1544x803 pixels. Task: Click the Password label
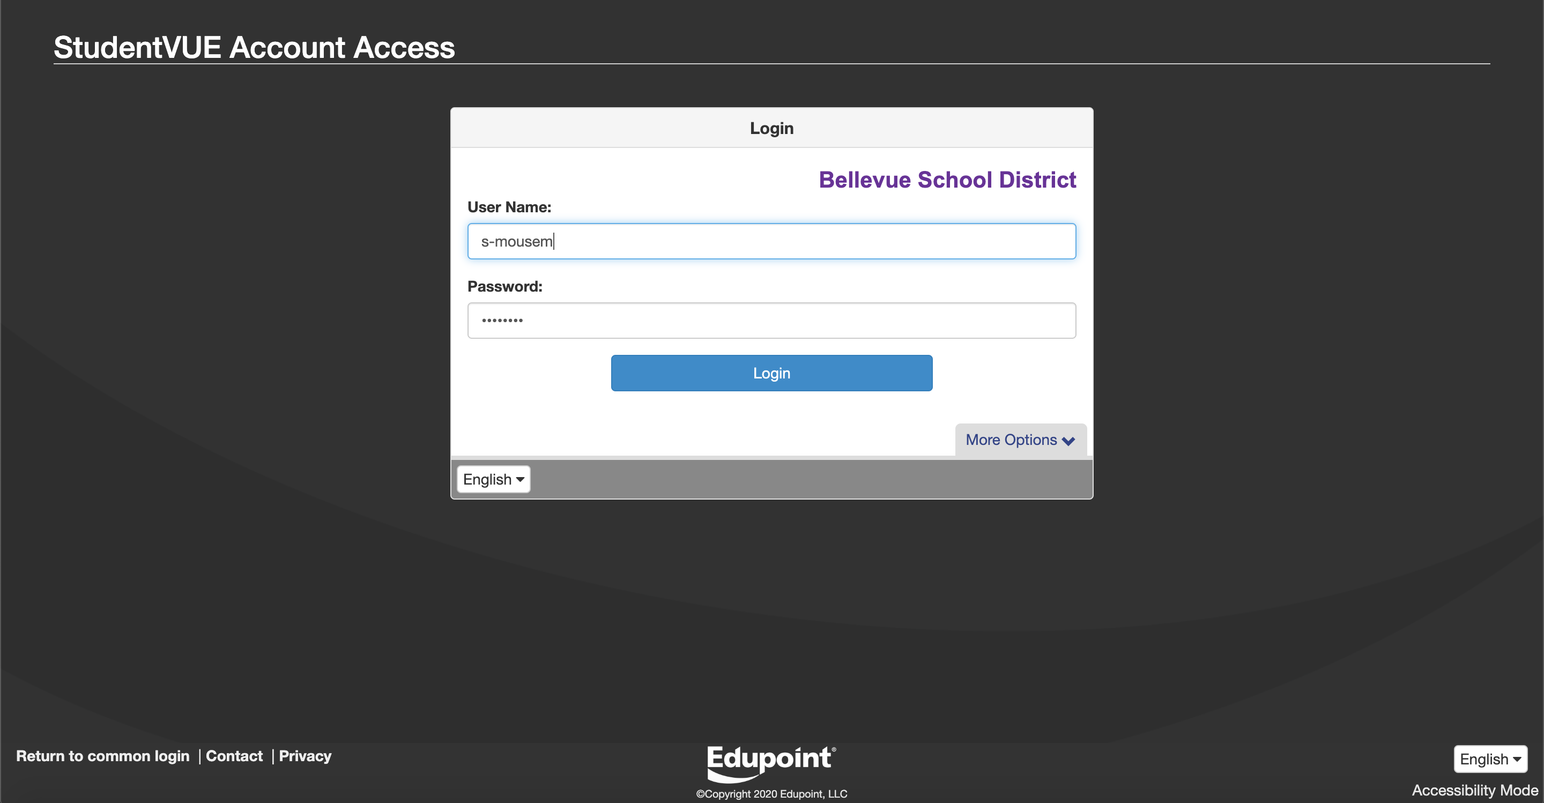[x=504, y=286]
